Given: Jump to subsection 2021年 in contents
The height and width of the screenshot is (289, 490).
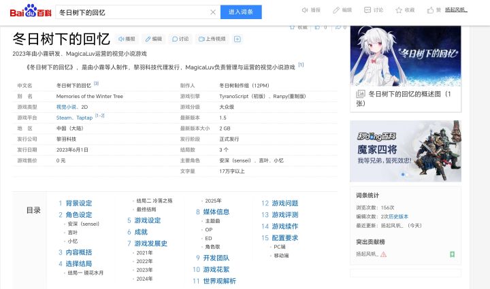Looking at the screenshot, I should (x=144, y=253).
